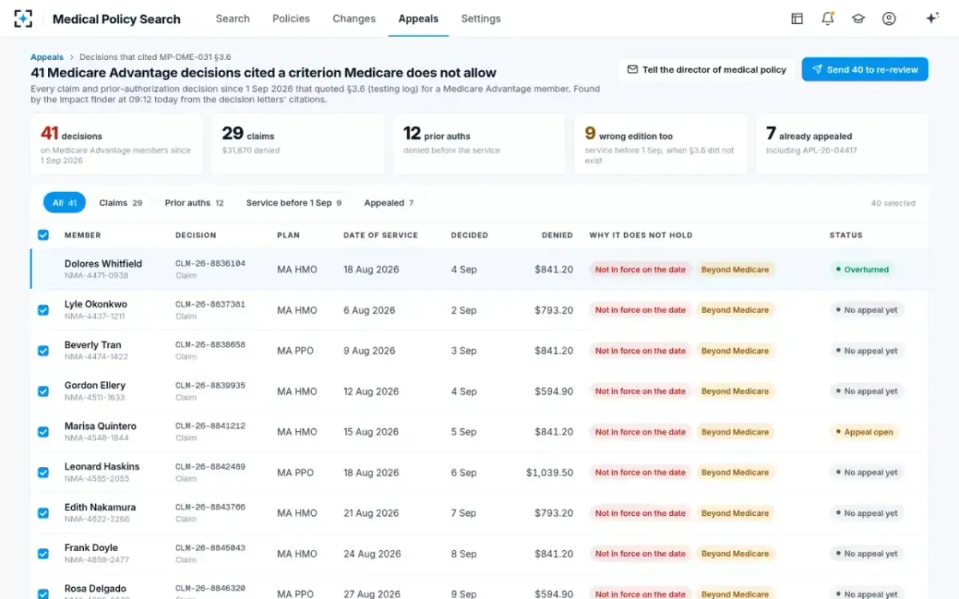Open the Settings tab

pyautogui.click(x=481, y=18)
